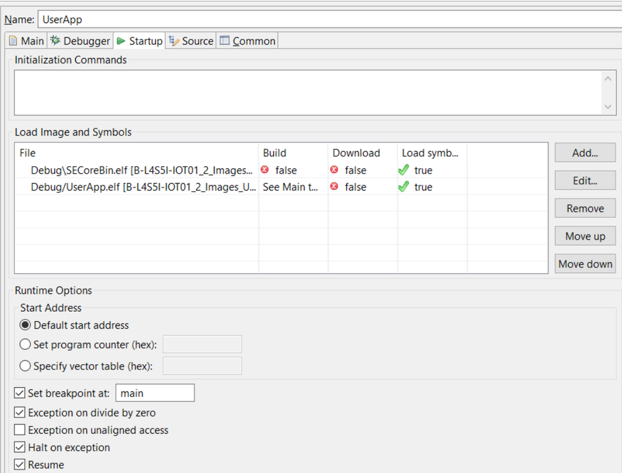Click the Add... button
This screenshot has height=473, width=622.
585,152
